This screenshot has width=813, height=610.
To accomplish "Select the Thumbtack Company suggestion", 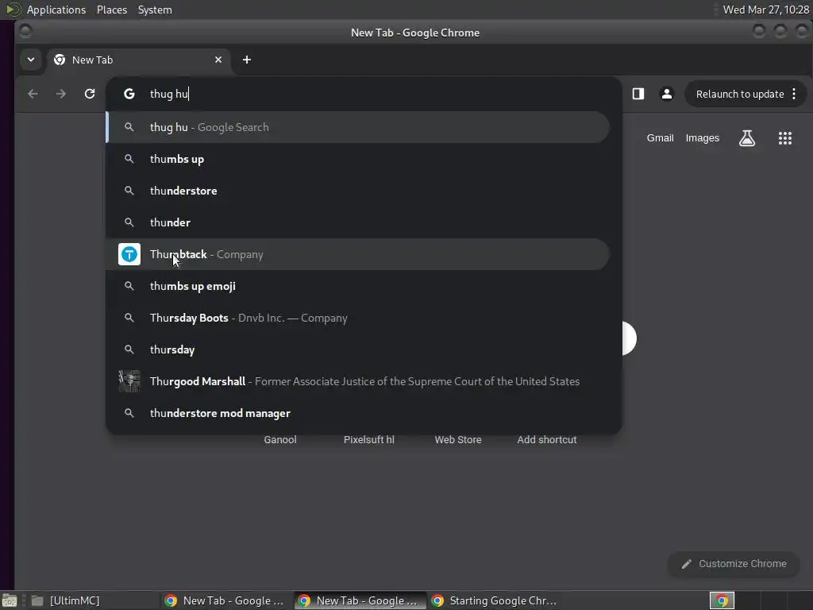I will click(358, 254).
